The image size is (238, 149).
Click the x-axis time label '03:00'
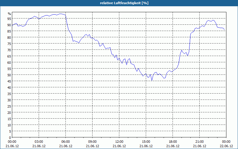coord(39,142)
